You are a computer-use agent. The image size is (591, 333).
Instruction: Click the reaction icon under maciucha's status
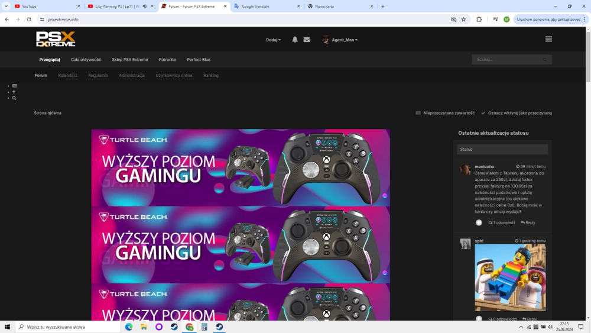coord(479,222)
